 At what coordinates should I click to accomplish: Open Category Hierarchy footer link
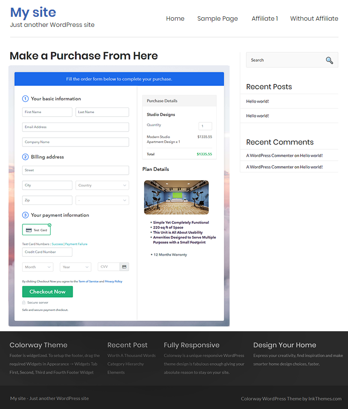(x=126, y=364)
